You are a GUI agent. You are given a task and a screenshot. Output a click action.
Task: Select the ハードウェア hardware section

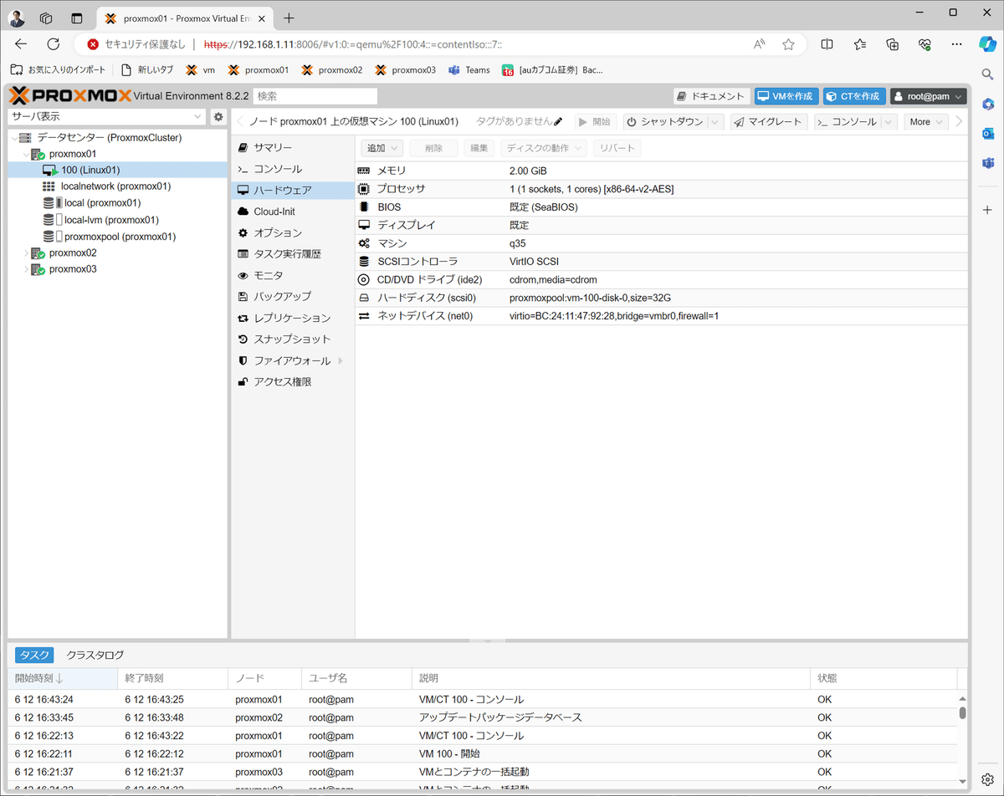click(x=292, y=191)
